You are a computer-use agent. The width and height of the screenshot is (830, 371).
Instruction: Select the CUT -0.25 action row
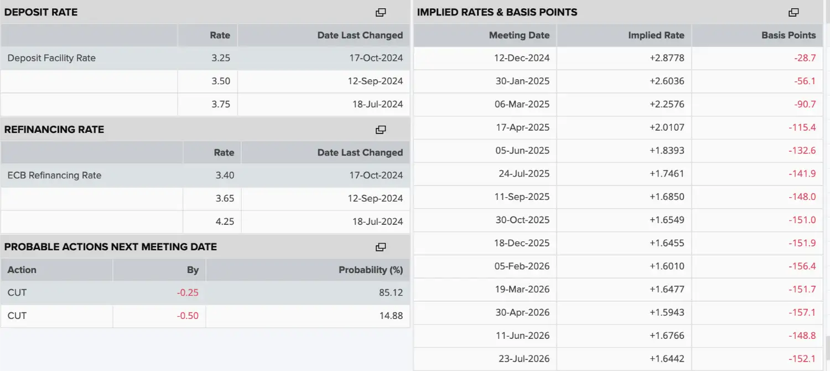point(205,293)
